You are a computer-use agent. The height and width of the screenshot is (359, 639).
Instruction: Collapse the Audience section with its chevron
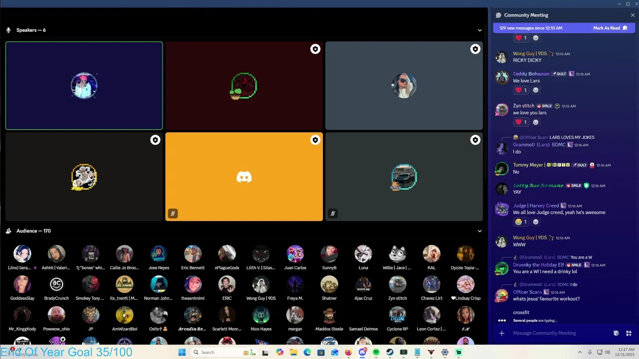[x=479, y=231]
